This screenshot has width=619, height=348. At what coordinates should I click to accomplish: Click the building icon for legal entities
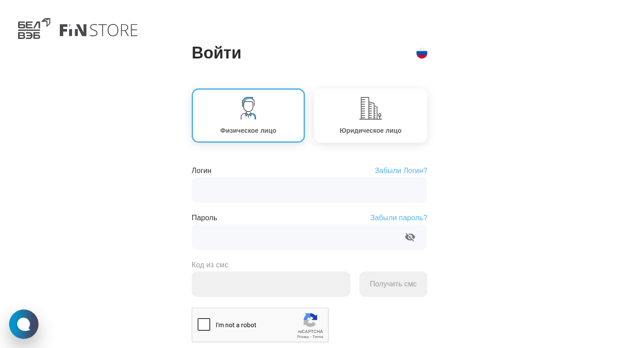[370, 108]
